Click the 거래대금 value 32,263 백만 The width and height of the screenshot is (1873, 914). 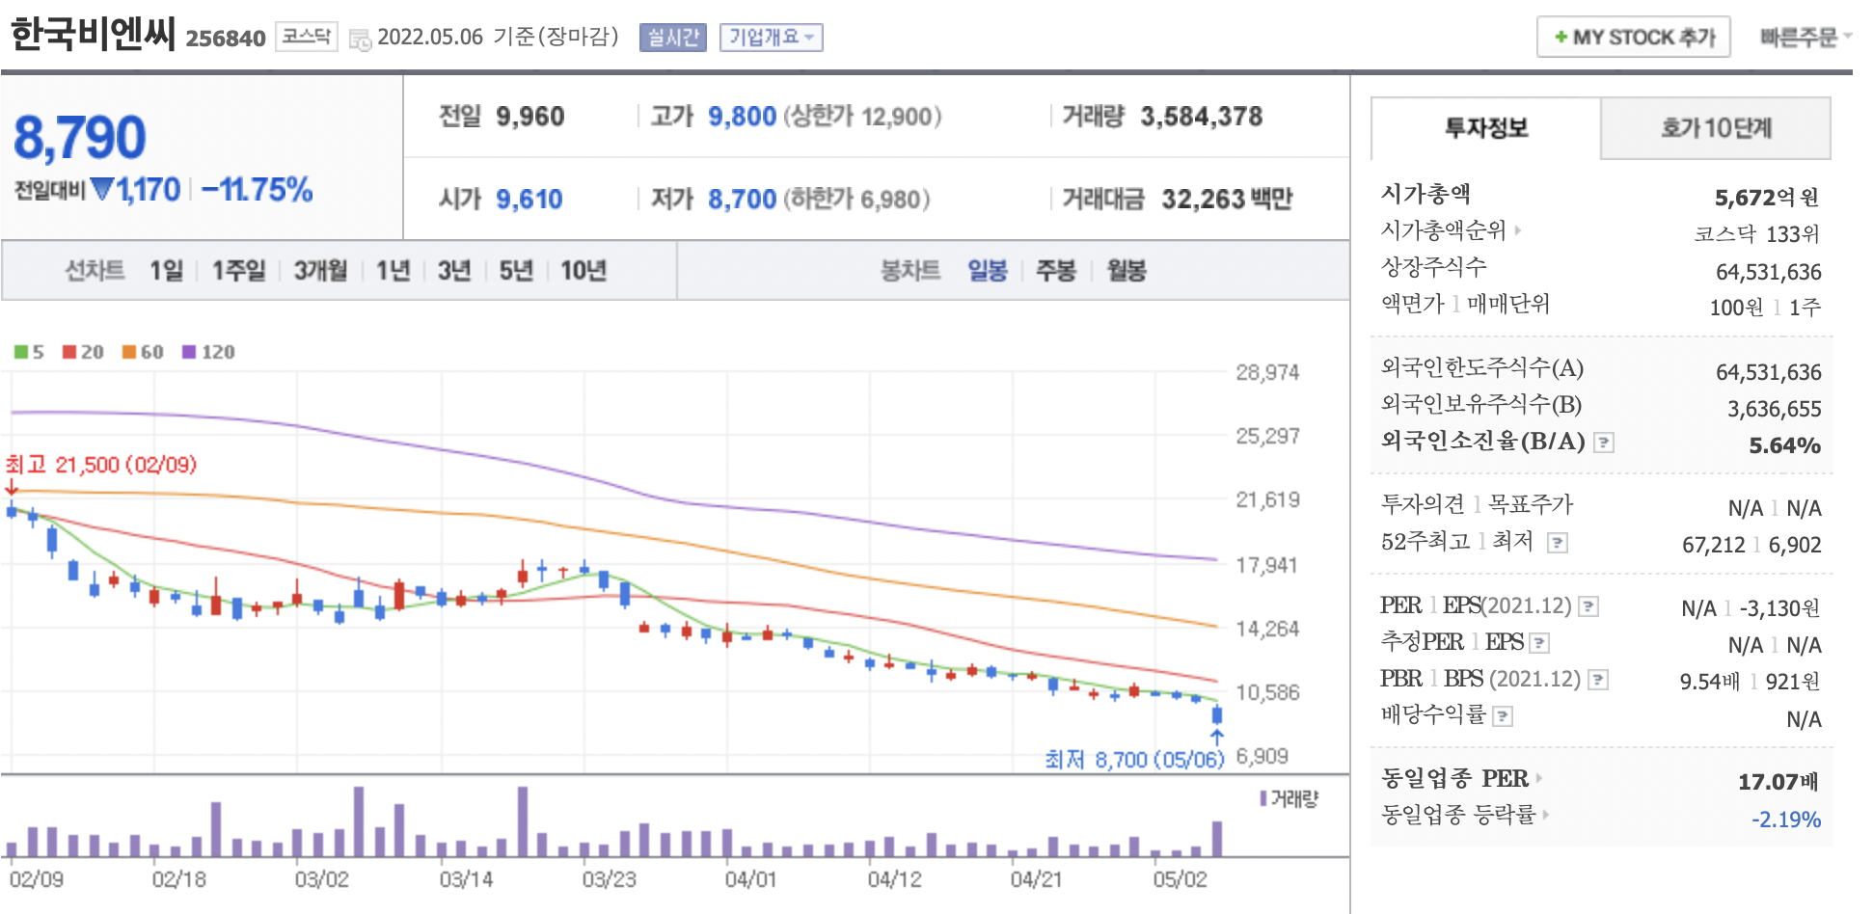click(1227, 200)
